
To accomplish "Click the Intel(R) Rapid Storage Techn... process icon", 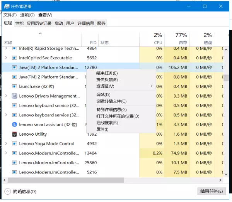I will 14,48.
